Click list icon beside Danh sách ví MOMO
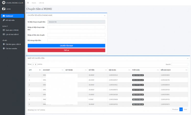191x115 pixels. coord(4,30)
